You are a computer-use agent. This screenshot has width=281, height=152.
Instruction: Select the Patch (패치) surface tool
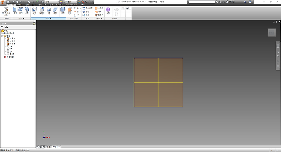click(x=99, y=12)
